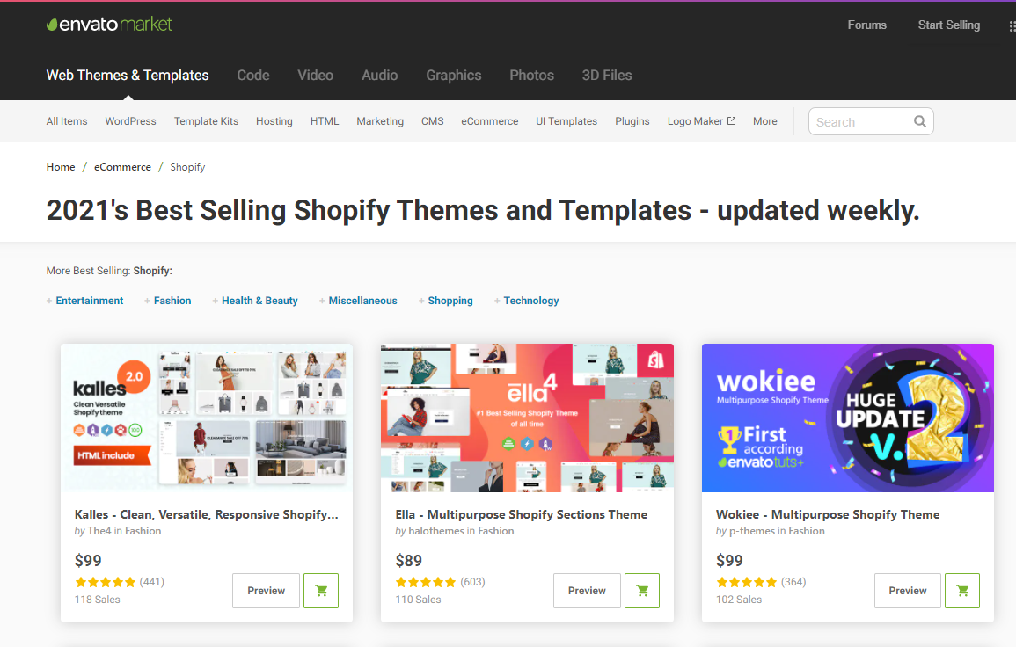Open the Hosting submenu item

274,121
